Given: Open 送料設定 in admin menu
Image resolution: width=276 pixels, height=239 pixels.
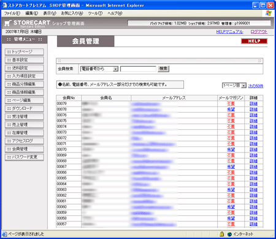Looking at the screenshot, I should coord(25,68).
